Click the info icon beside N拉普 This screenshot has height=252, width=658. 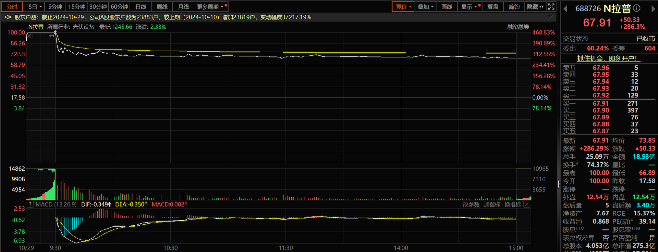[x=636, y=8]
